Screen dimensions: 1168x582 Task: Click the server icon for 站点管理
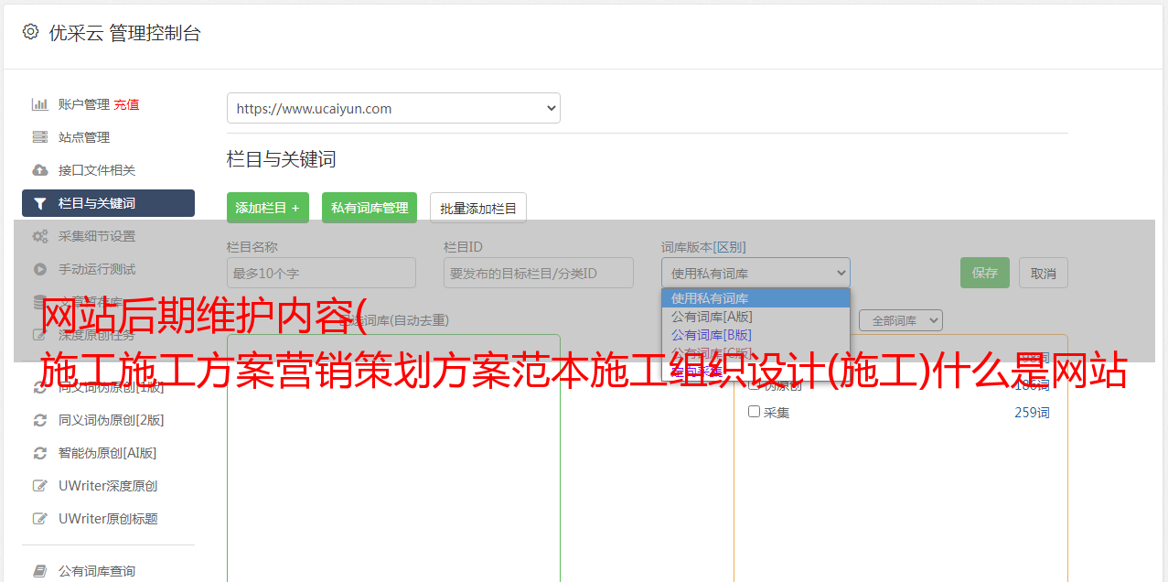40,137
